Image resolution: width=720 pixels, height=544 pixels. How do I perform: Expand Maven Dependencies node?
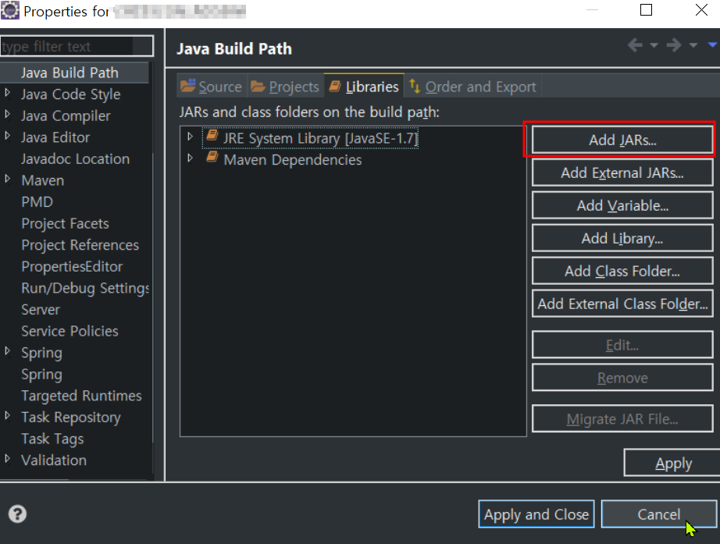(x=190, y=158)
